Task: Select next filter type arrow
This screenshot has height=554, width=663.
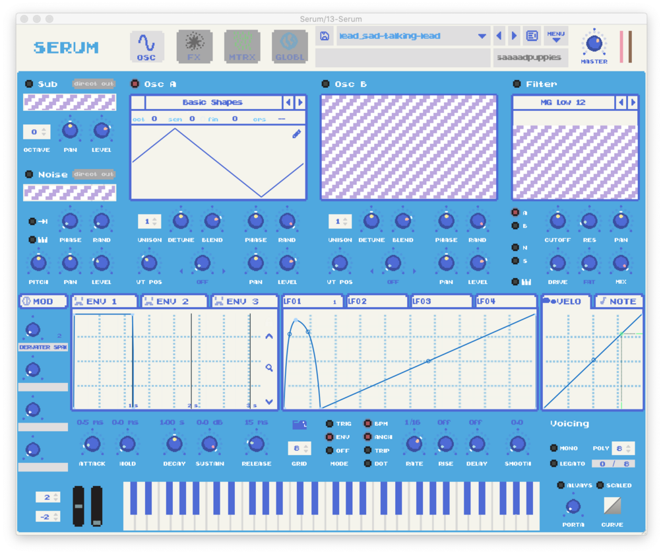Action: click(633, 102)
